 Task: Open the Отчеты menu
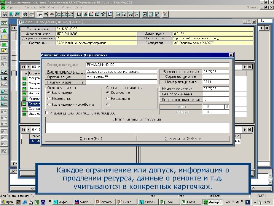[x=54, y=8]
